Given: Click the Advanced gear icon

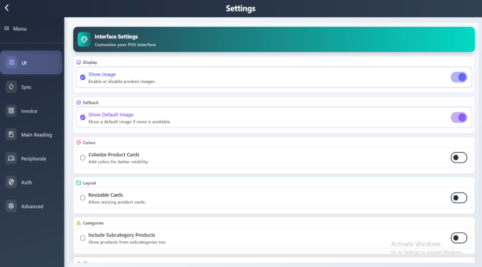Looking at the screenshot, I should click(11, 206).
